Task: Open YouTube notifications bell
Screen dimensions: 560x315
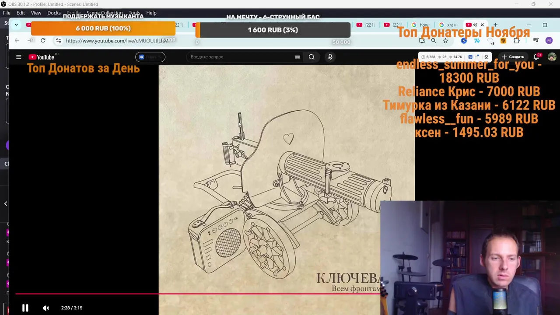Action: (536, 57)
